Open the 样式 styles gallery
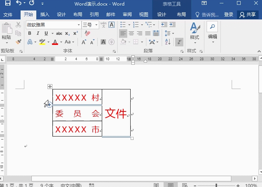 point(195,33)
